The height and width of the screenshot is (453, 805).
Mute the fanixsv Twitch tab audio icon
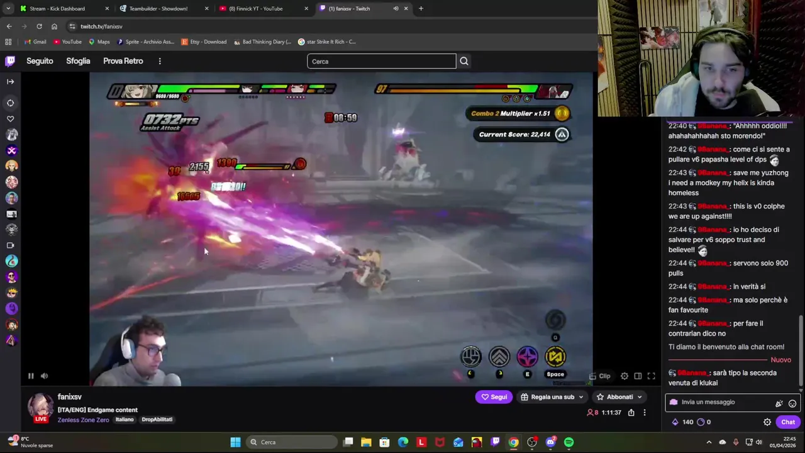click(396, 9)
